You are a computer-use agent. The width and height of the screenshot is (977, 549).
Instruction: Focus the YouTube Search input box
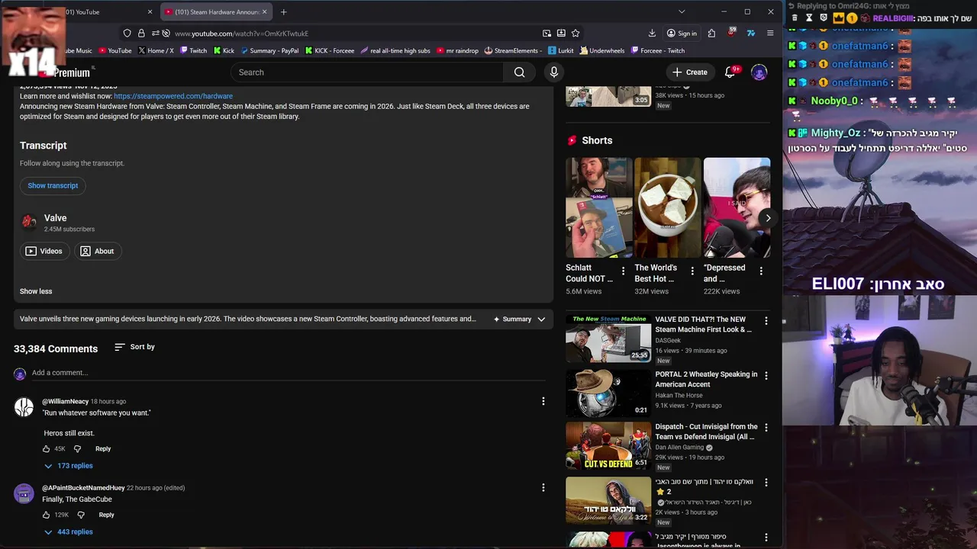pos(366,72)
